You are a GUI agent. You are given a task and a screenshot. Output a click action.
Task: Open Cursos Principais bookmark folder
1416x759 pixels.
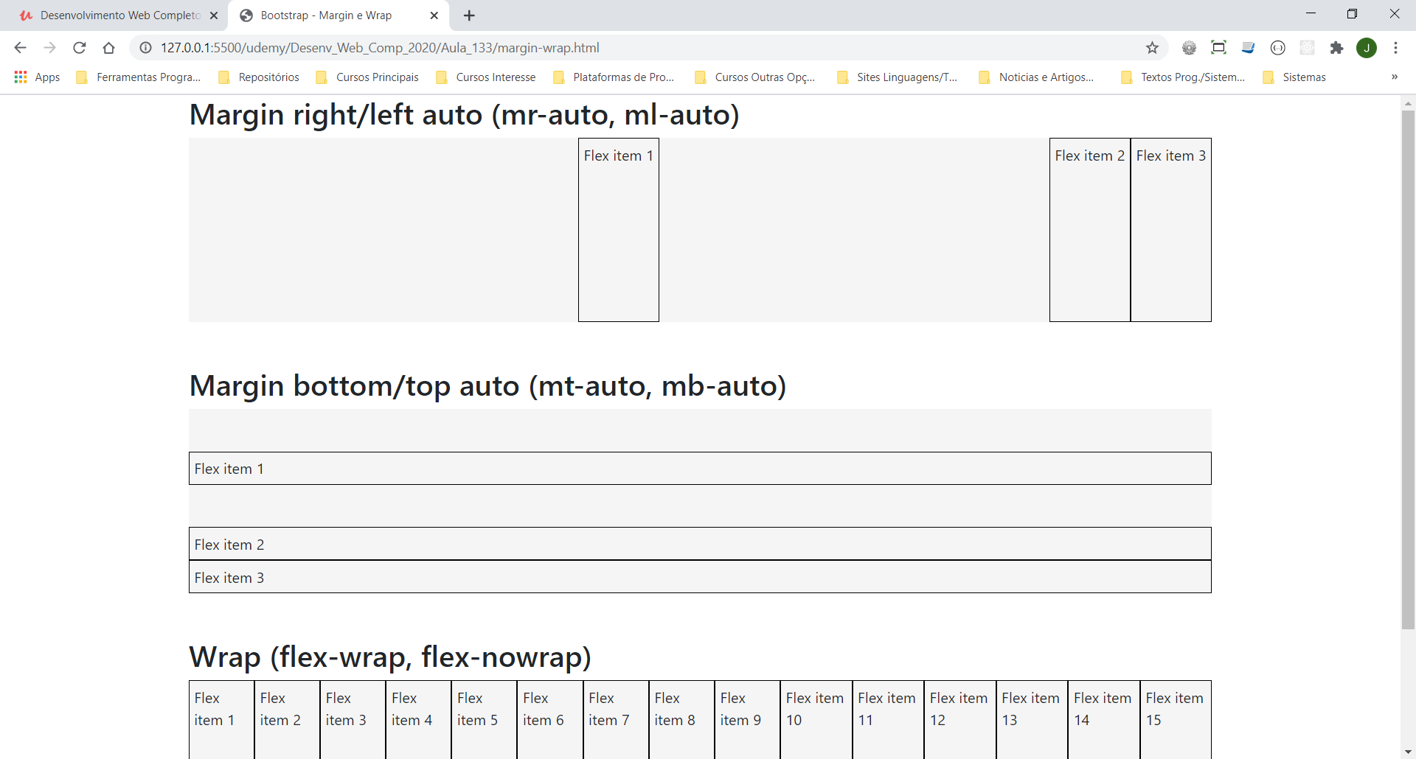[368, 77]
